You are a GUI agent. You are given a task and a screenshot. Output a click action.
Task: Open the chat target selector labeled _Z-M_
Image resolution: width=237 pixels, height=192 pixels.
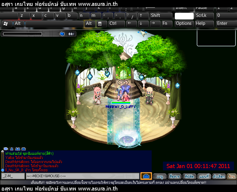(x=13, y=176)
